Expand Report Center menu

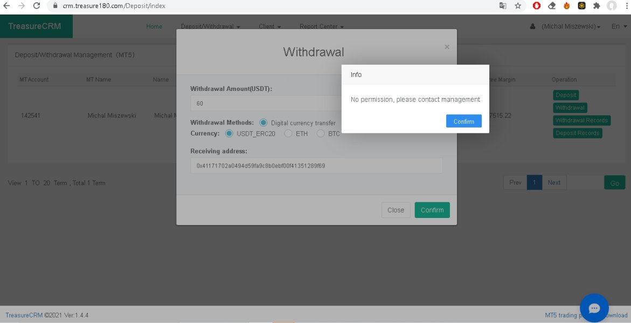(x=322, y=26)
